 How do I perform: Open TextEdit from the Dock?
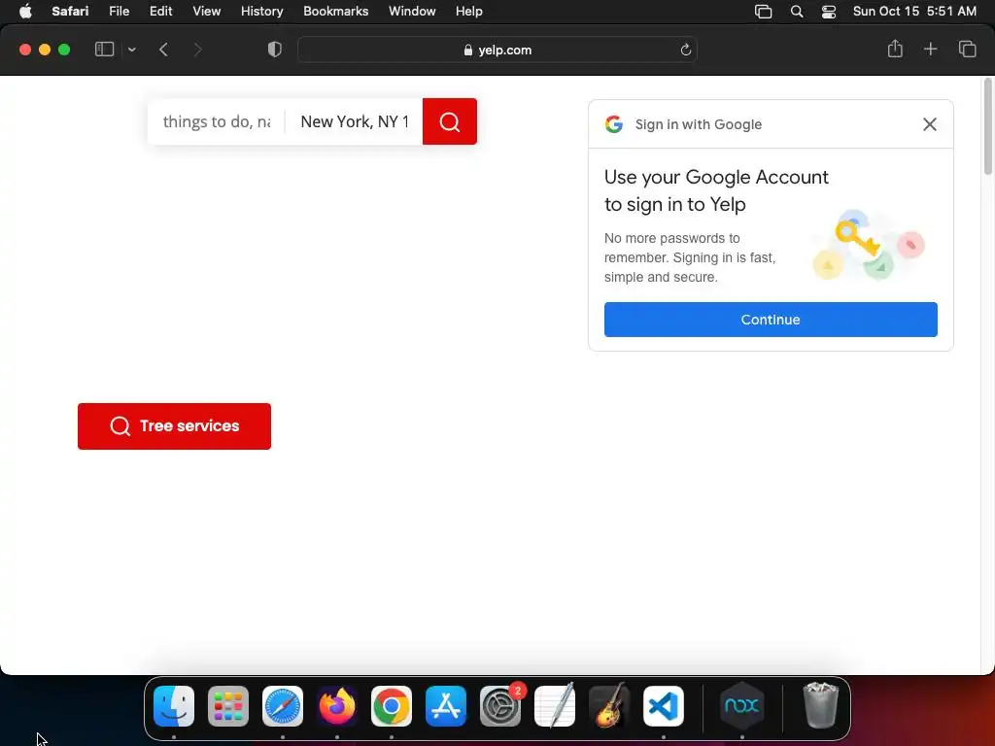[555, 705]
